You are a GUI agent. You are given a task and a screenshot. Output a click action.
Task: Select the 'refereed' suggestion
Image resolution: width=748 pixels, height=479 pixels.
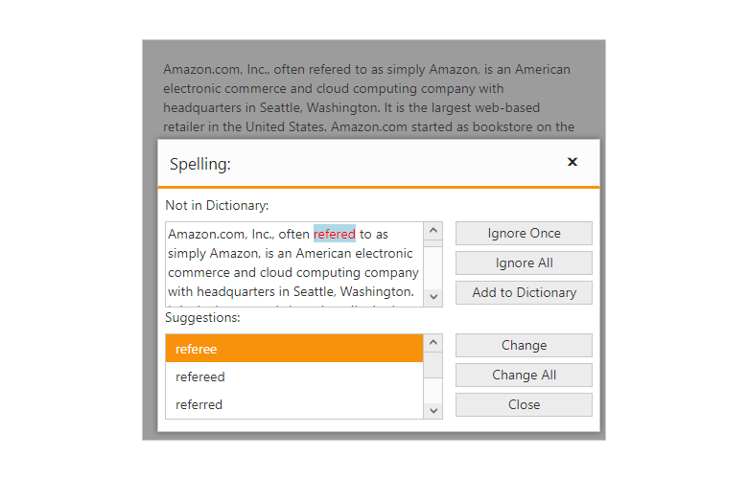293,376
